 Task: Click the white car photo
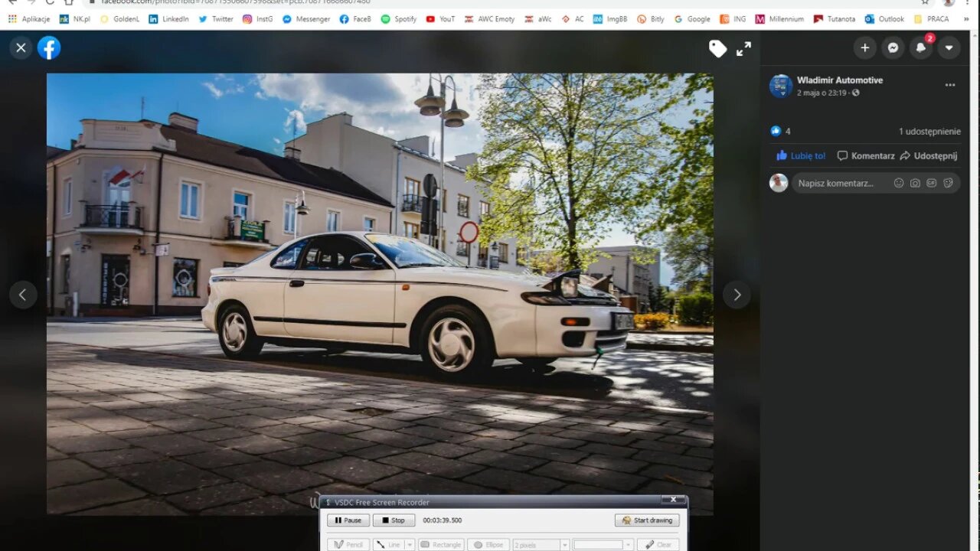pos(380,294)
